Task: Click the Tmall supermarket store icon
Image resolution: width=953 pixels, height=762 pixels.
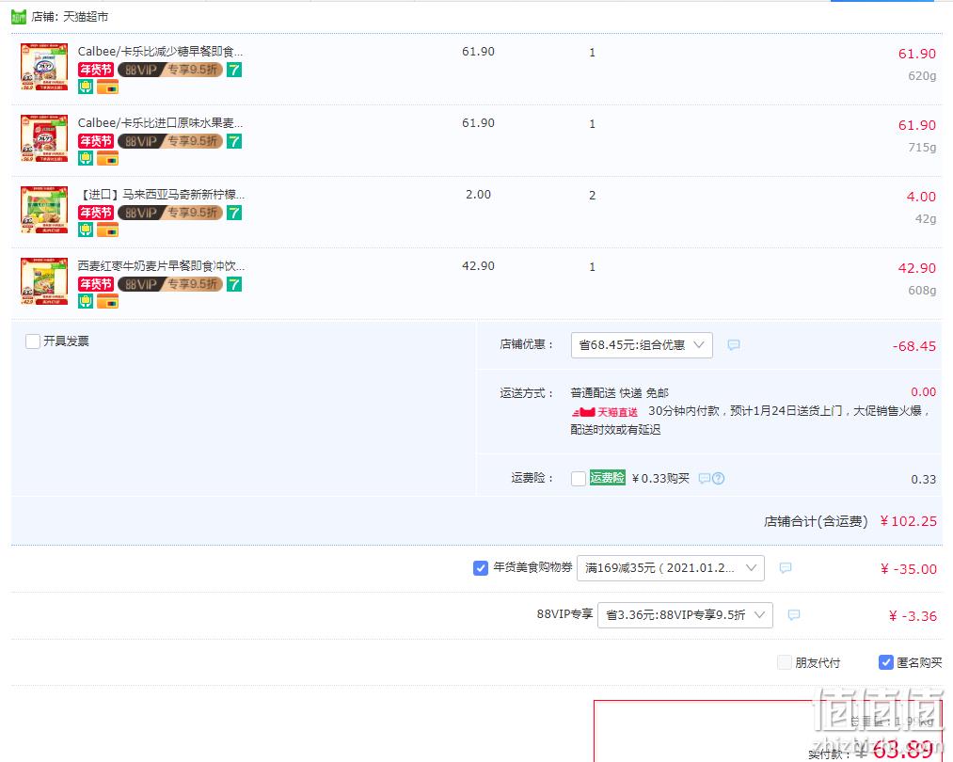Action: (x=19, y=17)
